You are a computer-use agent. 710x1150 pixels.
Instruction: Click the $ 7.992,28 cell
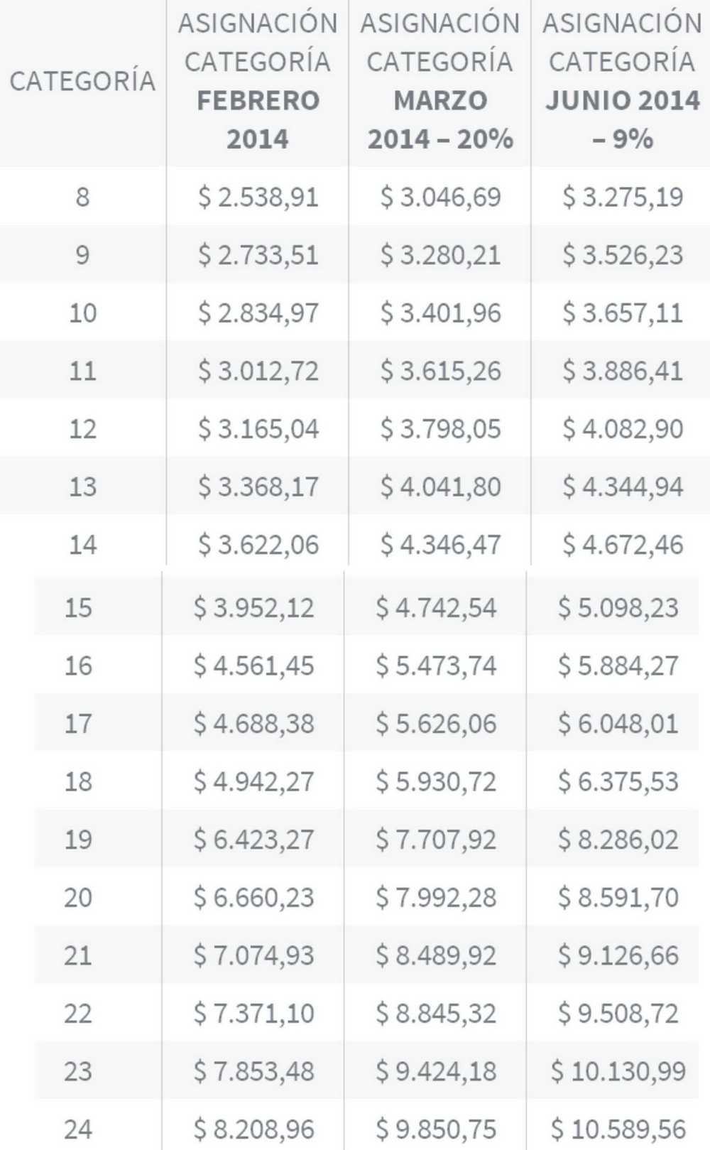click(x=436, y=897)
